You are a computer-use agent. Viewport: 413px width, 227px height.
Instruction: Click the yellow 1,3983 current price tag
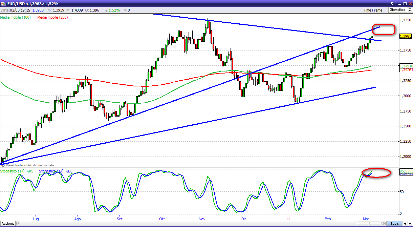[406, 36]
